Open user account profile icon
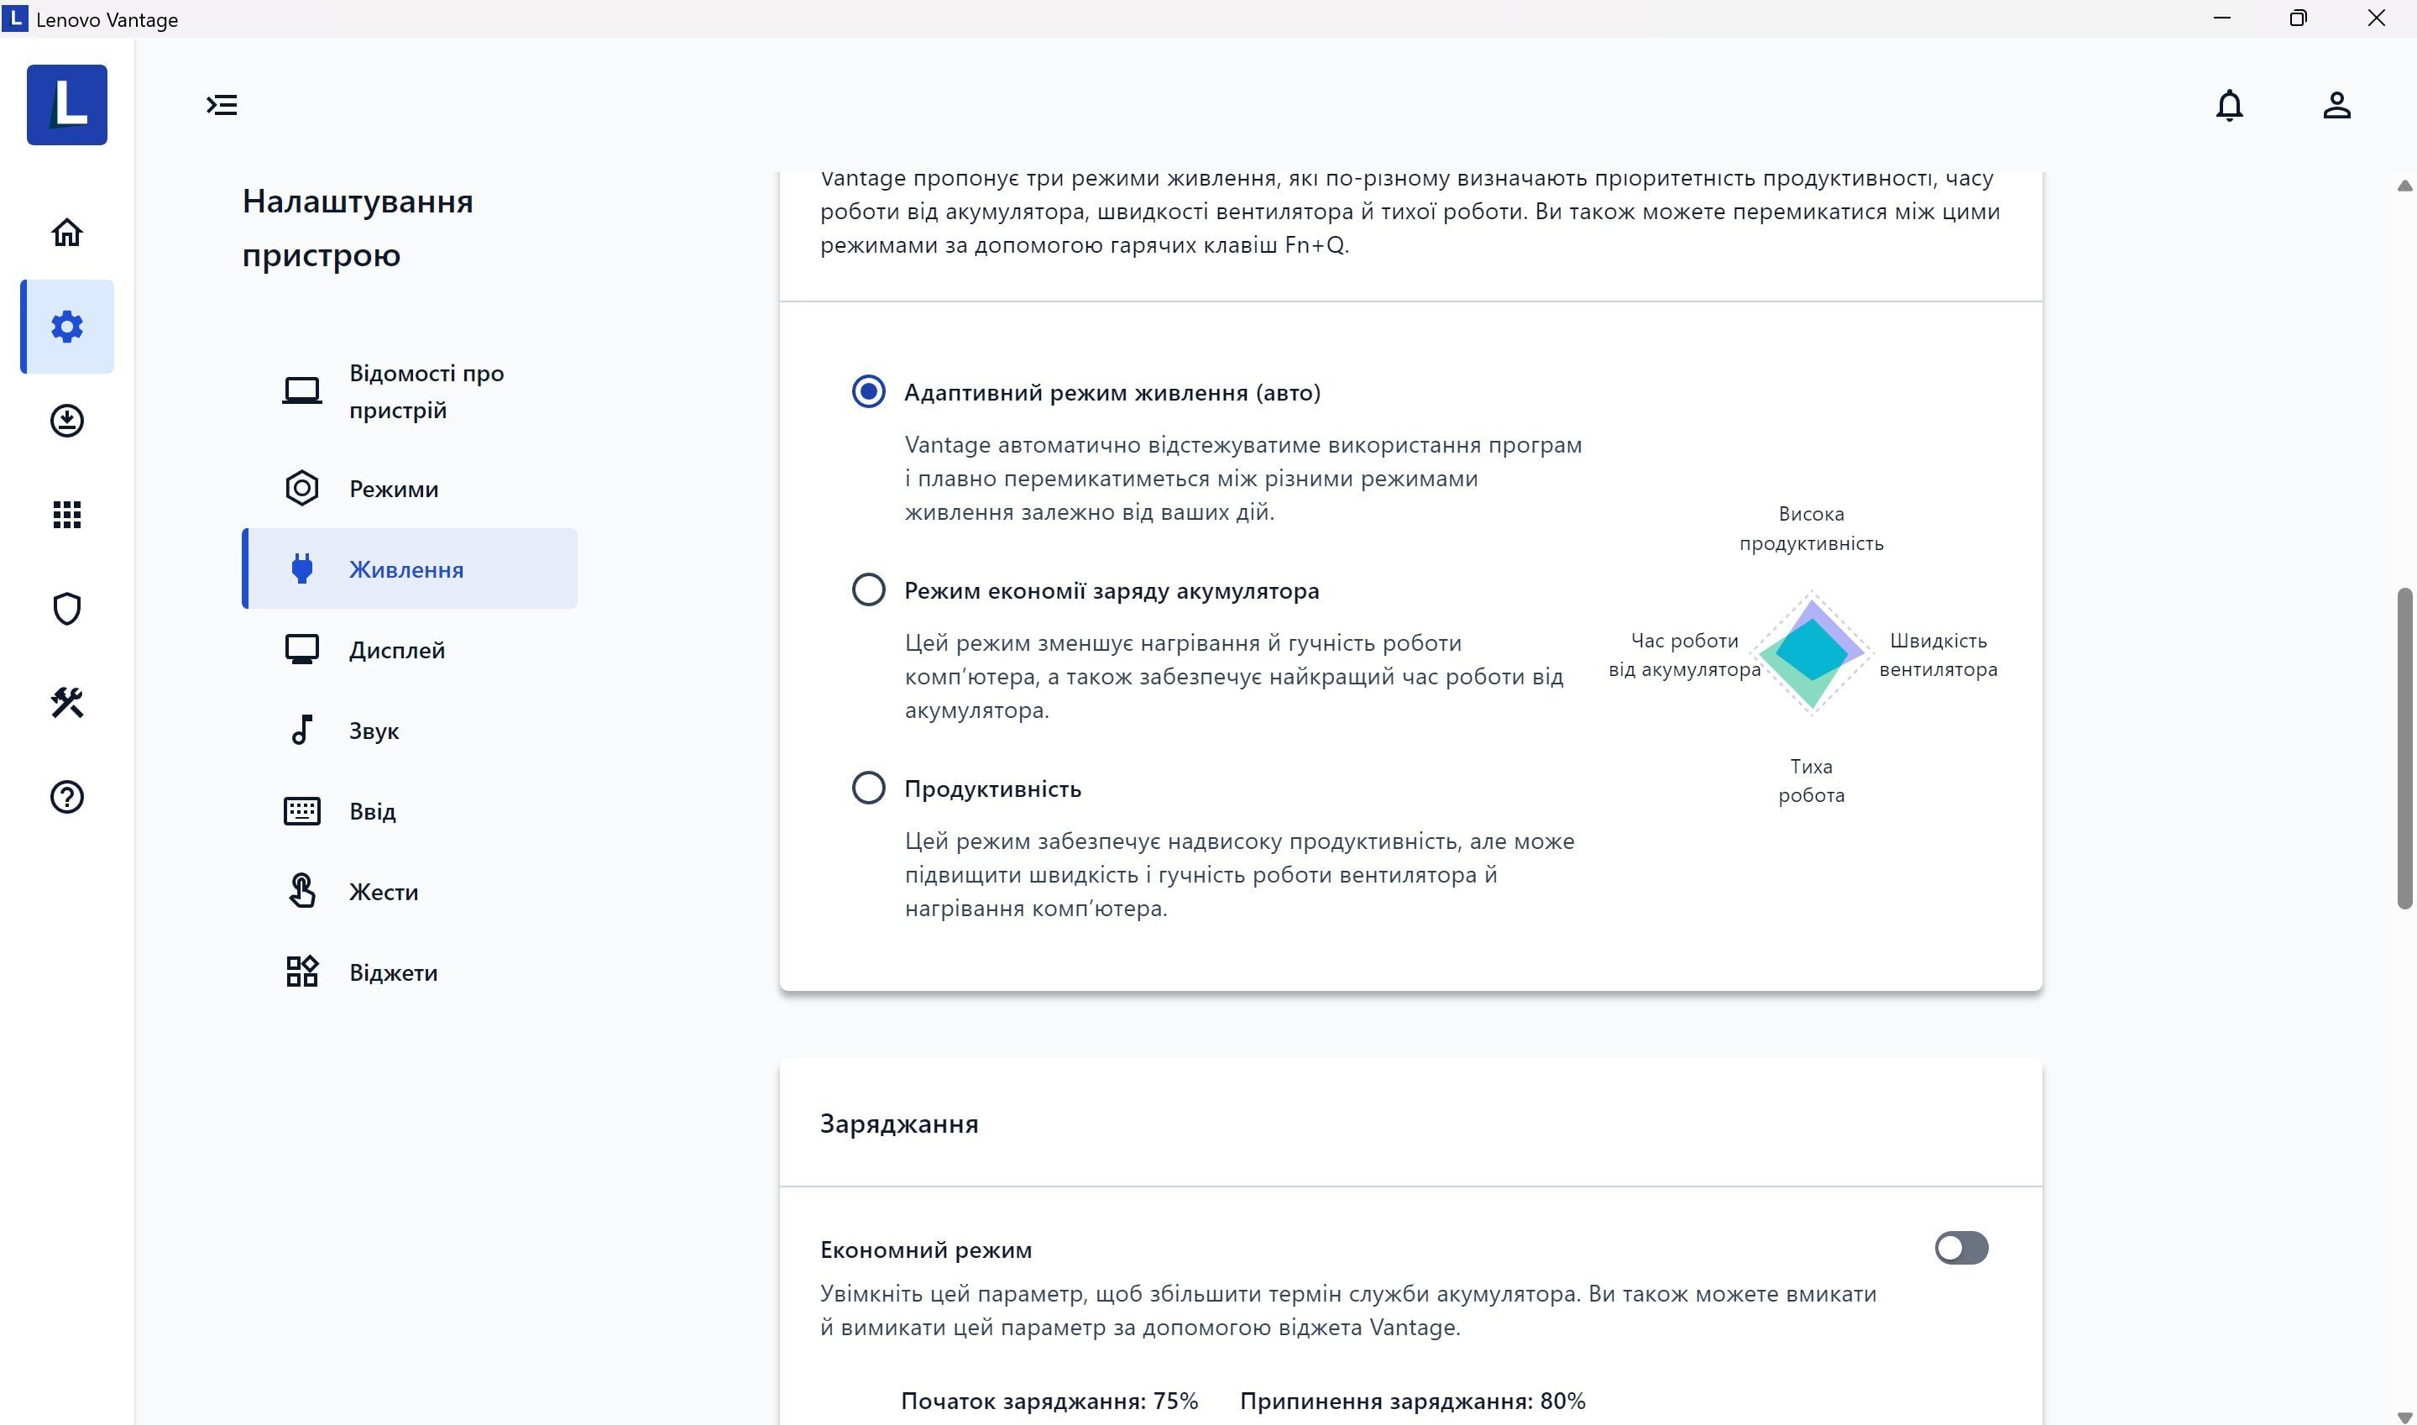 [x=2337, y=103]
